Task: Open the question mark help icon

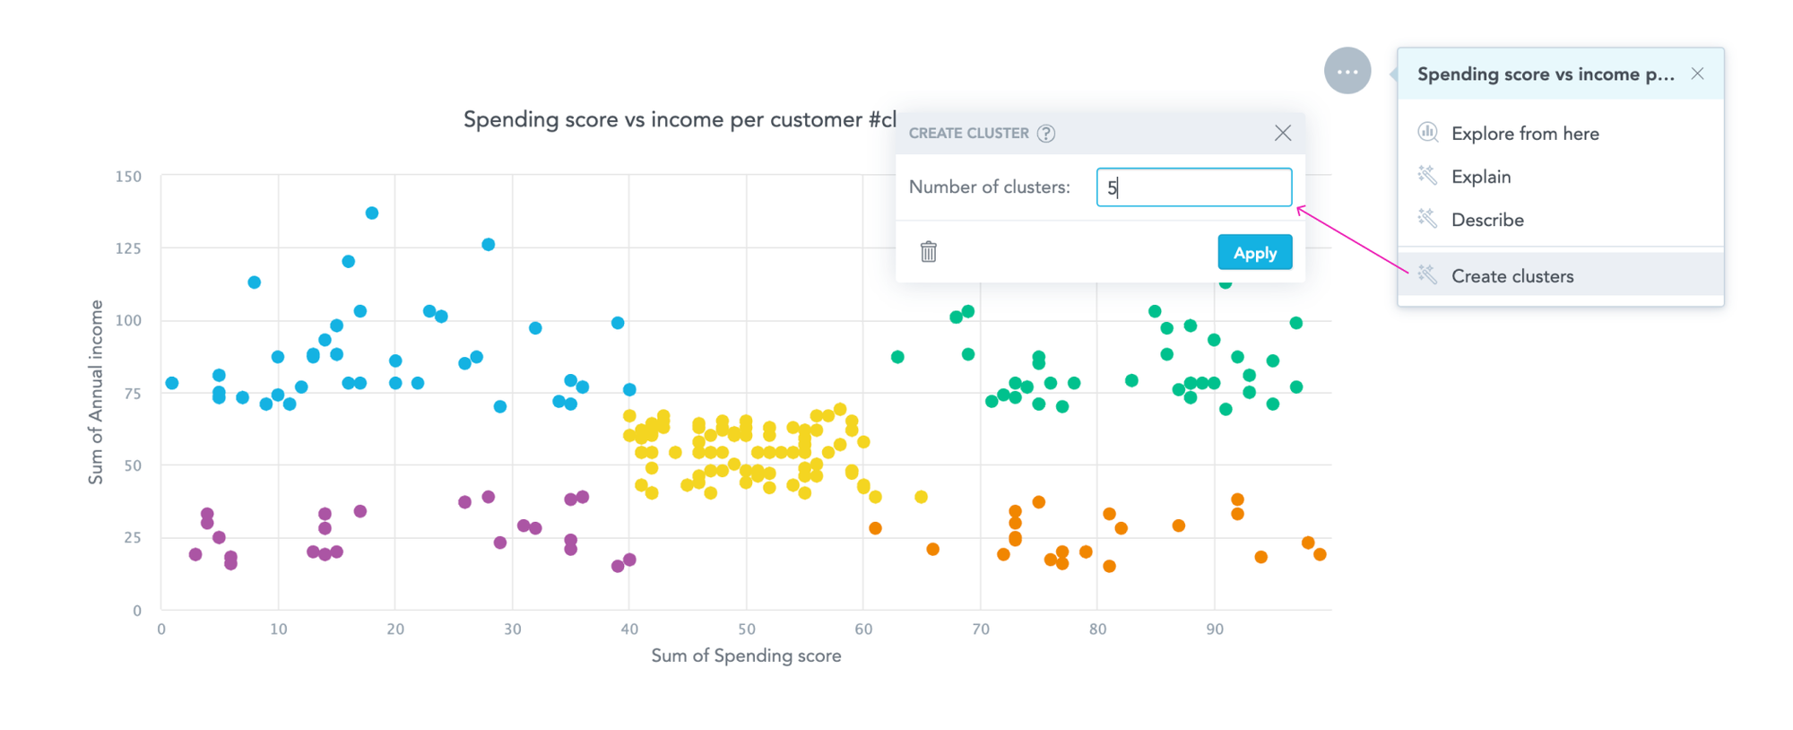Action: click(1047, 133)
